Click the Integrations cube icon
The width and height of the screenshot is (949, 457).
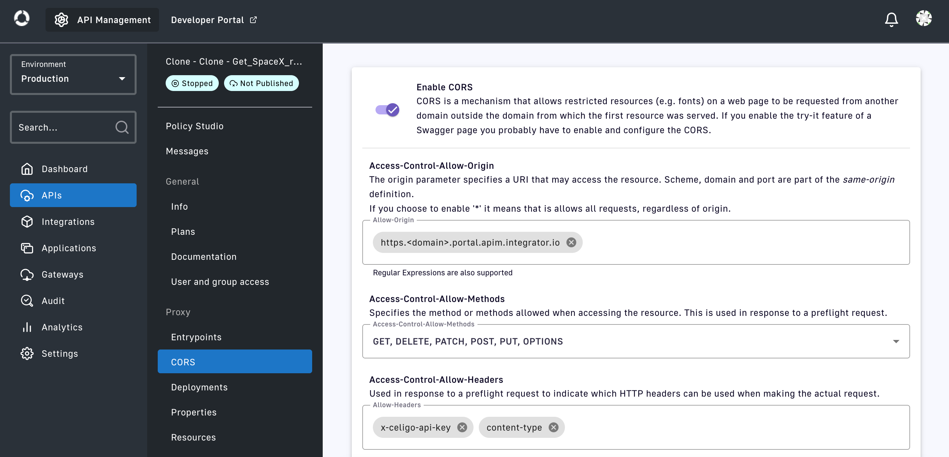(27, 222)
